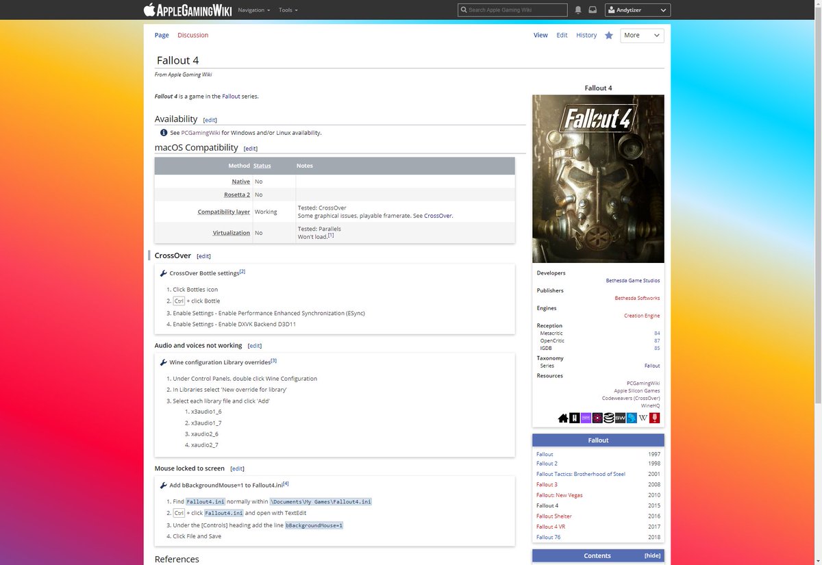The height and width of the screenshot is (565, 822).
Task: Select the View tab
Action: (x=540, y=35)
